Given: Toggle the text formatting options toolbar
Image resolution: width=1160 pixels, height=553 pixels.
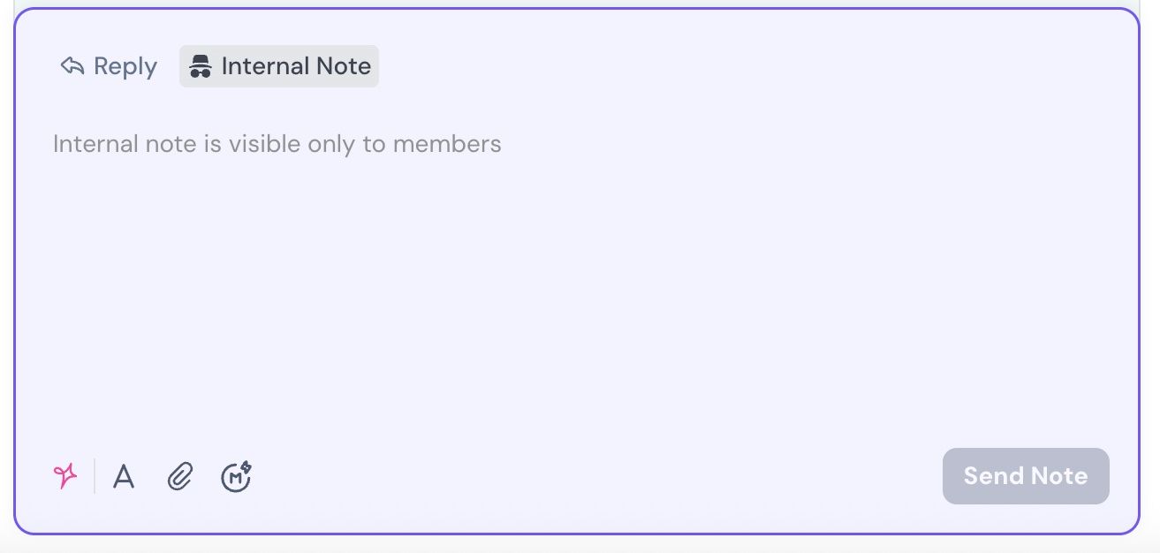Looking at the screenshot, I should click(x=124, y=477).
